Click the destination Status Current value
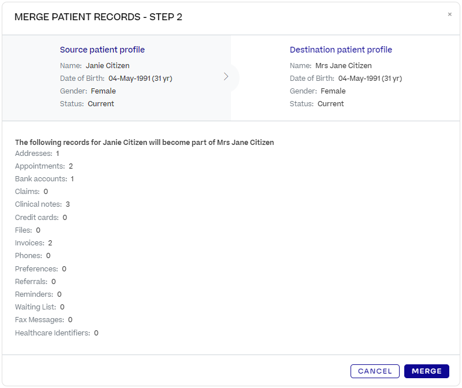462x388 pixels. click(x=330, y=104)
